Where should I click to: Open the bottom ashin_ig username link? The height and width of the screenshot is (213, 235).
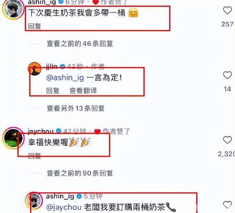click(60, 196)
